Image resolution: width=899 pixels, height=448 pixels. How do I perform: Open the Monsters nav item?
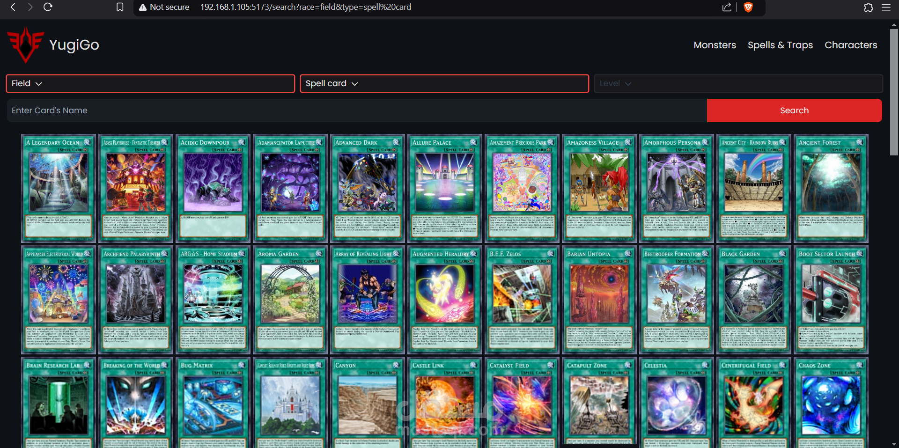click(715, 45)
